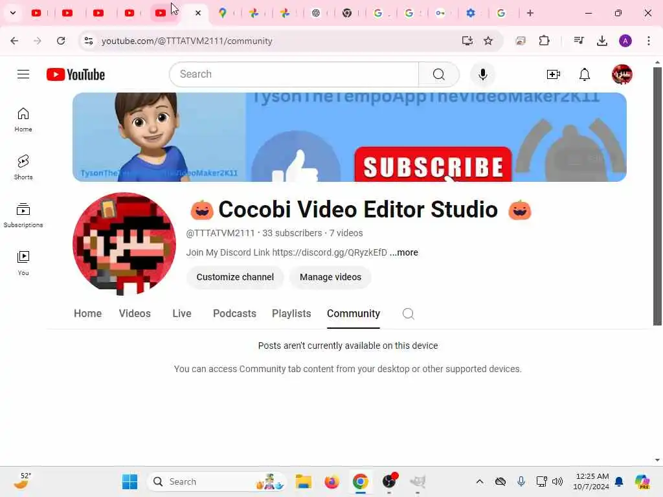Click Customize channel button
The width and height of the screenshot is (663, 497).
(235, 277)
